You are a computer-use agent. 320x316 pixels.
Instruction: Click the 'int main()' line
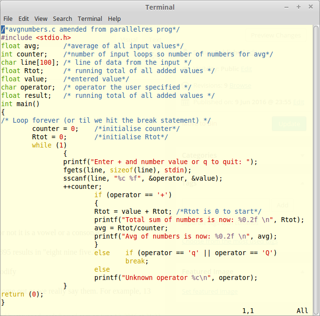tap(20, 104)
